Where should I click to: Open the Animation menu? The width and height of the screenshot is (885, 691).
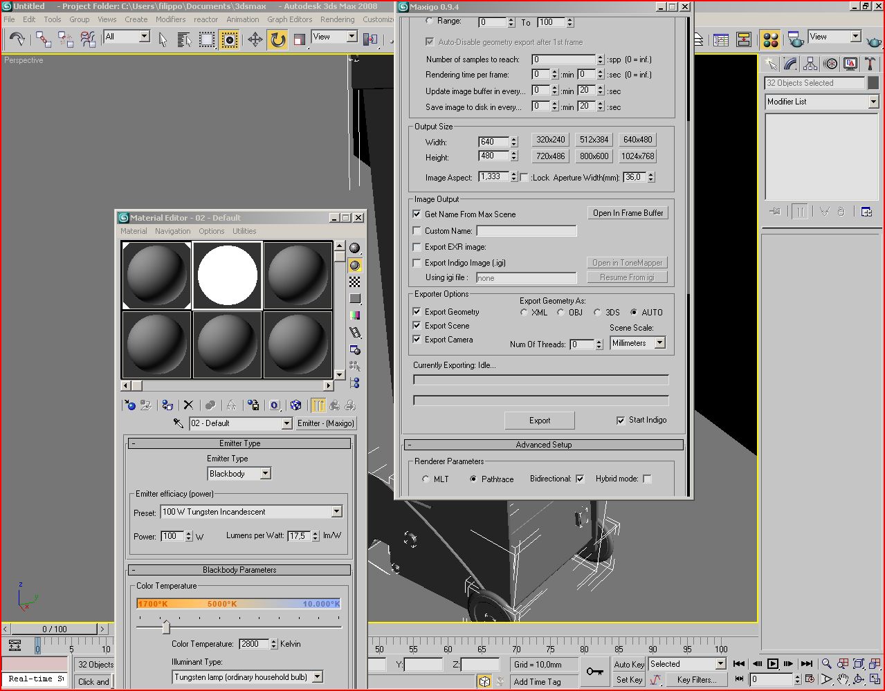coord(243,19)
